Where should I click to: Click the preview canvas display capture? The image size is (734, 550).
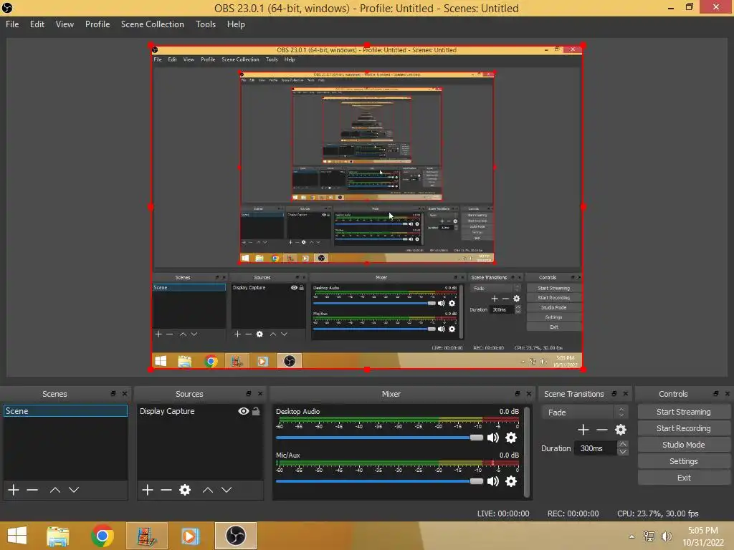(367, 207)
